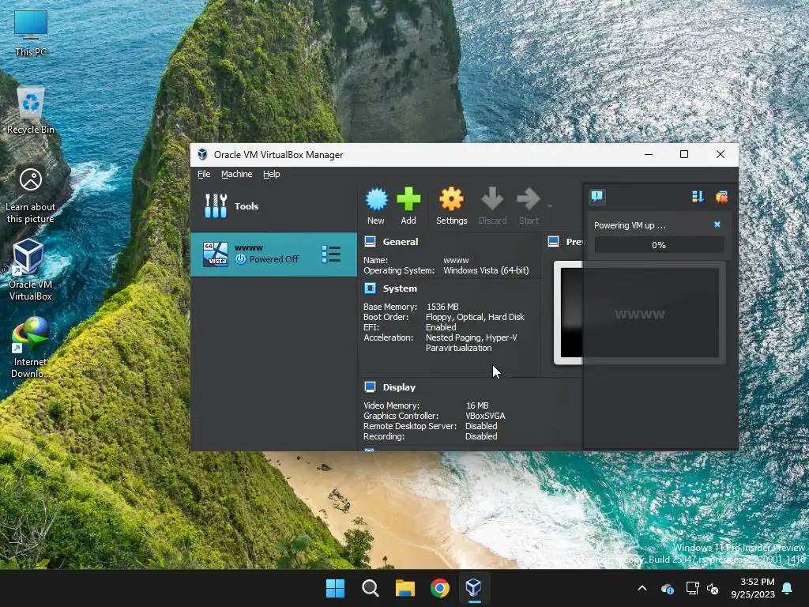The image size is (809, 607).
Task: Toggle notification sort order icon
Action: [x=698, y=196]
